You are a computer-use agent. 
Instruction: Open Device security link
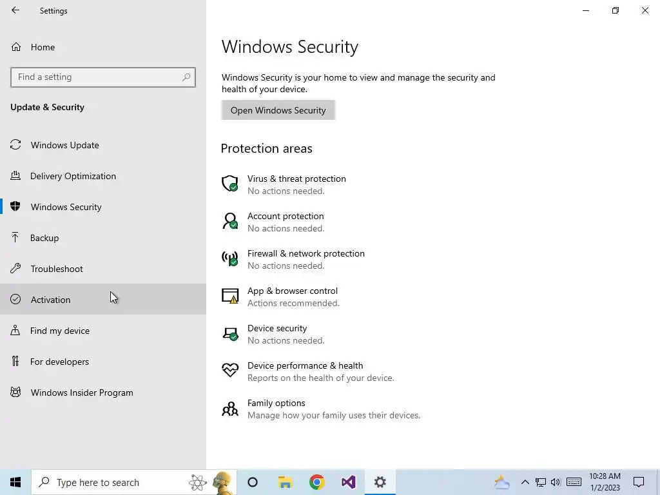[277, 328]
